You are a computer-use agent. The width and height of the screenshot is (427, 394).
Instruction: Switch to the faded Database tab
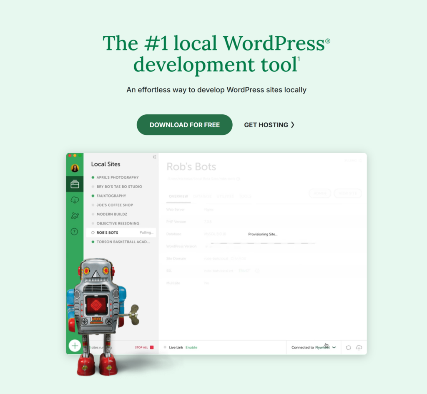(202, 197)
